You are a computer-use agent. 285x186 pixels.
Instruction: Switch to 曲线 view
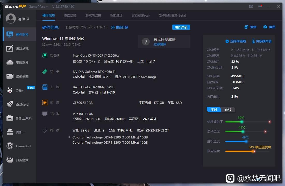[228, 110]
